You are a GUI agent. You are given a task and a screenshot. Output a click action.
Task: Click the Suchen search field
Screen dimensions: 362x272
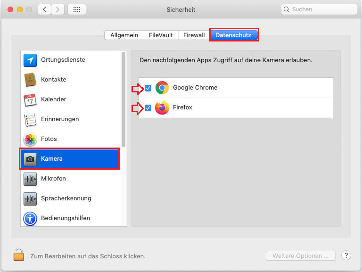point(319,9)
